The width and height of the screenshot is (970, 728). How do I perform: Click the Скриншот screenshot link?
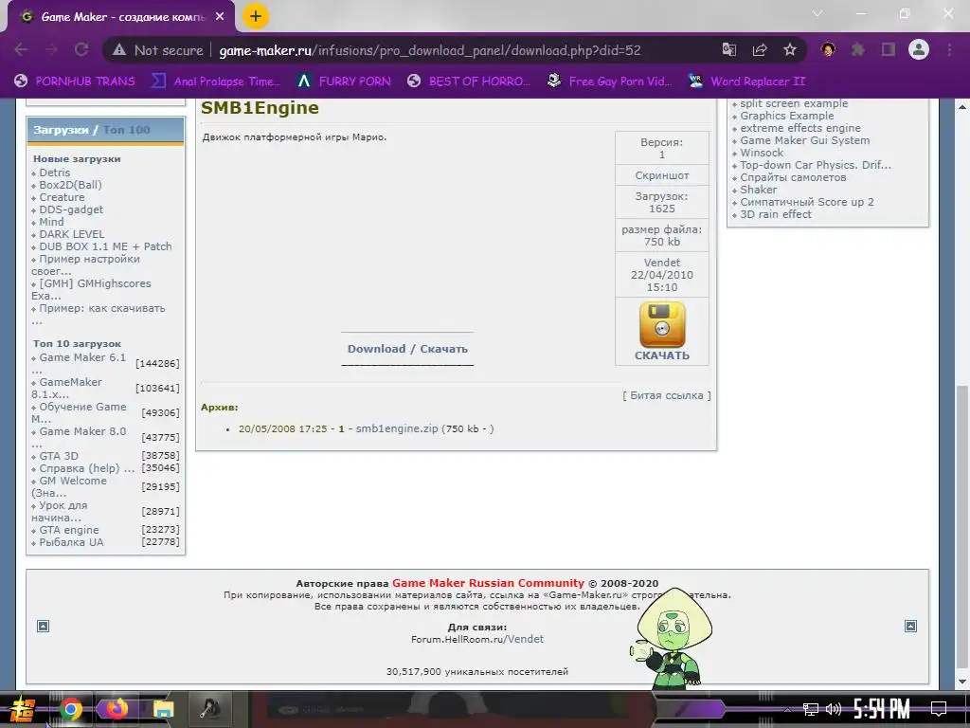(662, 175)
